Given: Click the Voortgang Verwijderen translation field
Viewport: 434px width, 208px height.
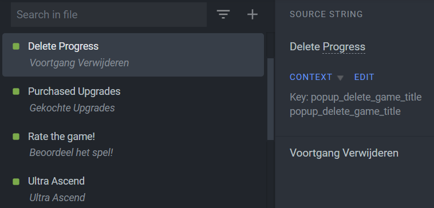Looking at the screenshot, I should 344,153.
